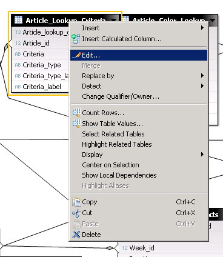The image size is (223, 257).
Task: Choose Highlight Related Tables
Action: coord(117,144)
